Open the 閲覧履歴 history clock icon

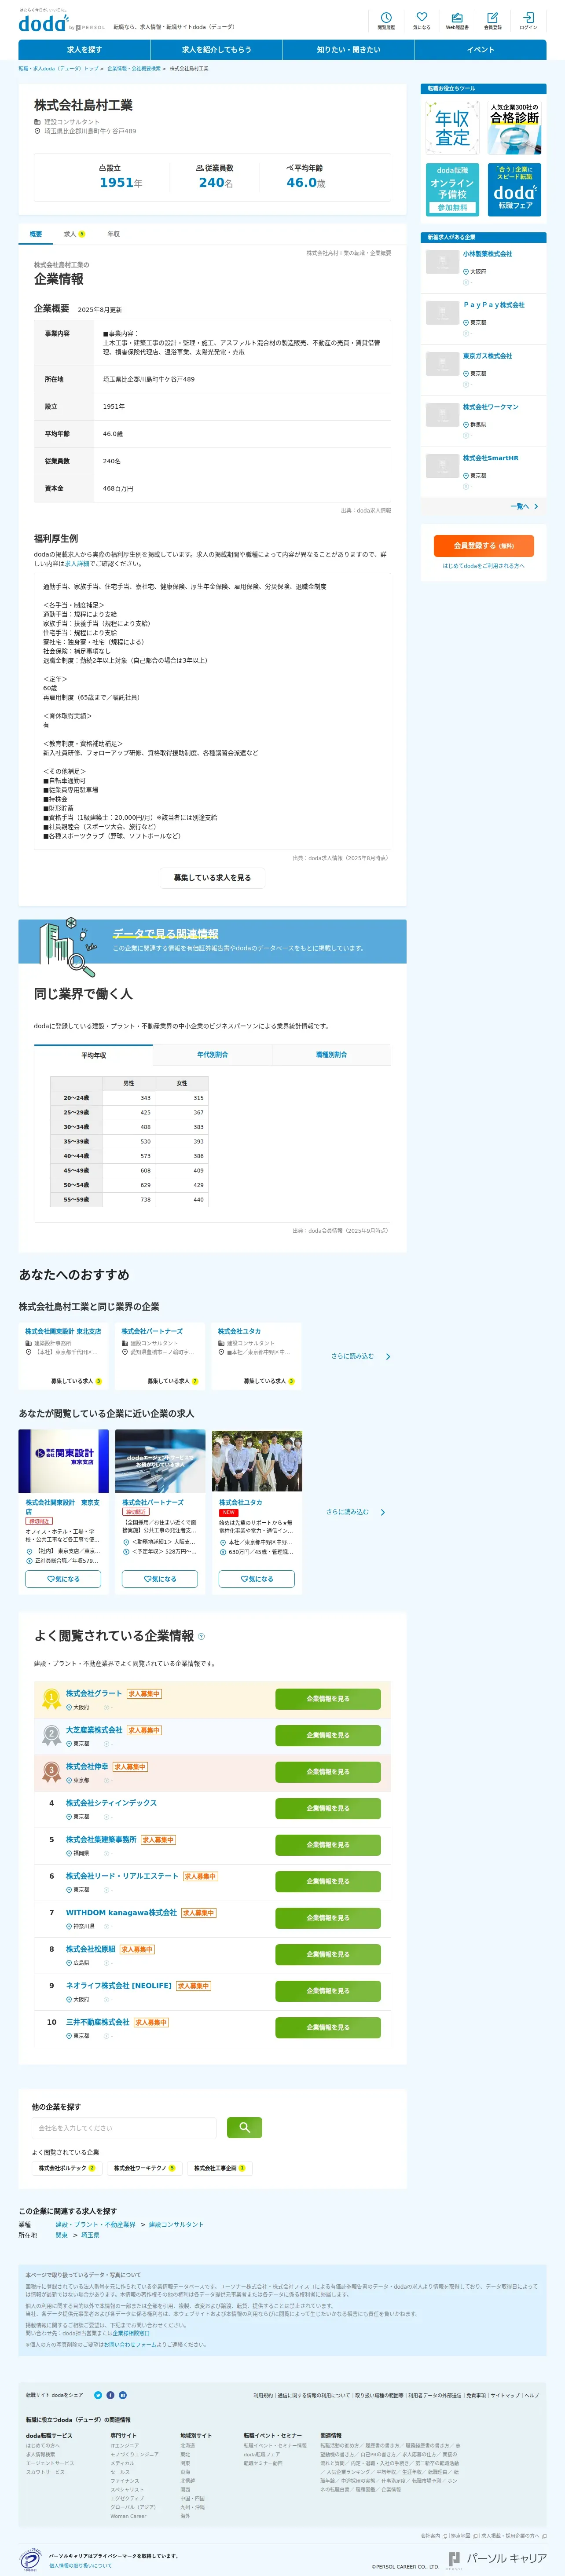(x=386, y=20)
